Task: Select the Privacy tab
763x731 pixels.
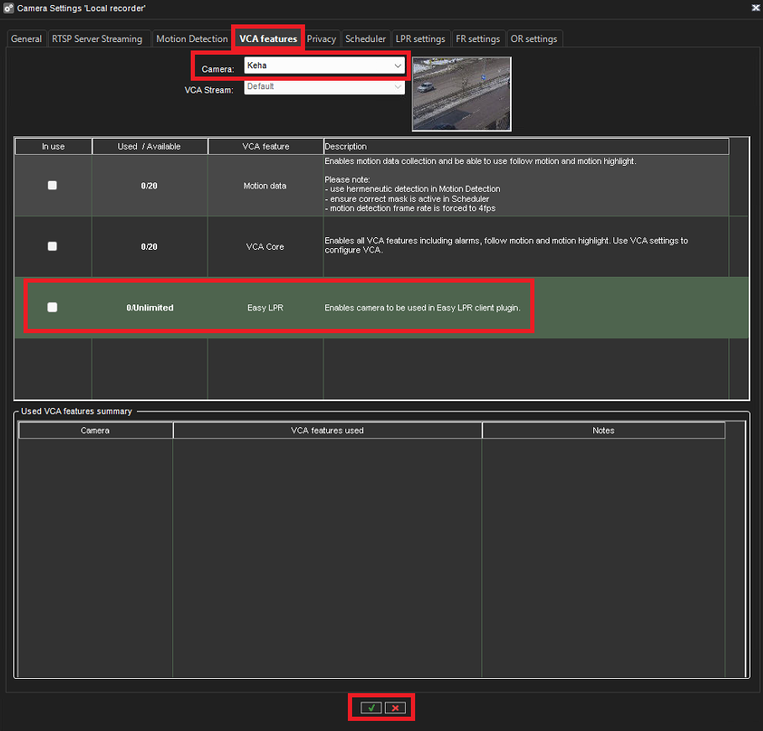Action: (x=321, y=39)
